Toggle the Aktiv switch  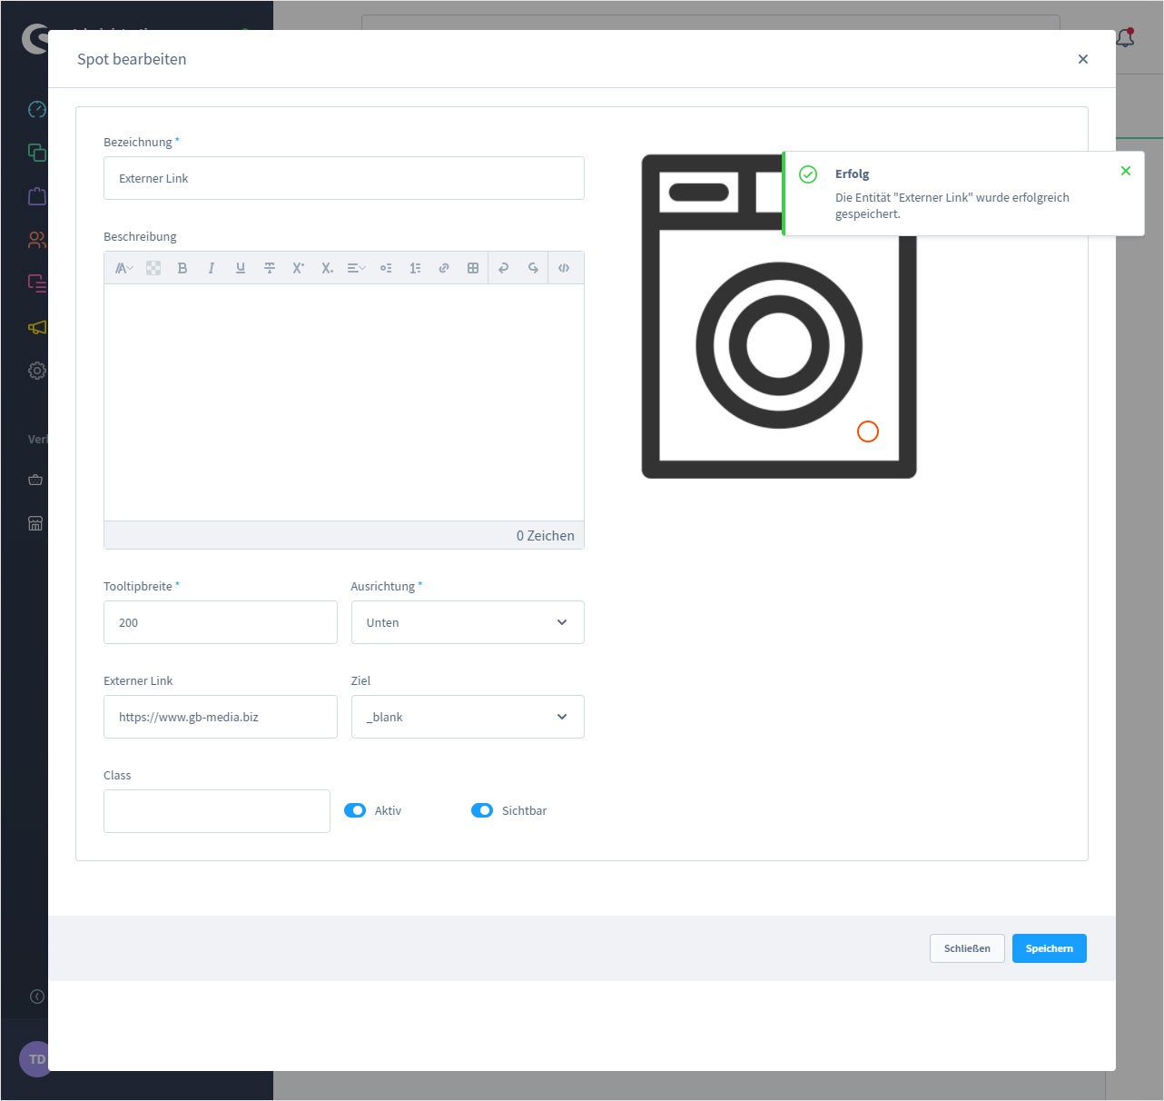tap(355, 810)
